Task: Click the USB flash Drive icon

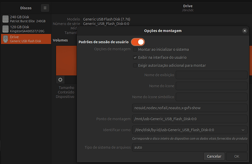Action: 5,39
